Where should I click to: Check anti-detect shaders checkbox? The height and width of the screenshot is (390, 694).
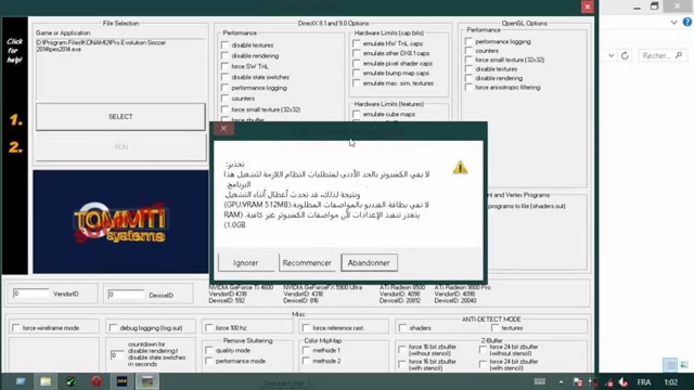[x=403, y=328]
